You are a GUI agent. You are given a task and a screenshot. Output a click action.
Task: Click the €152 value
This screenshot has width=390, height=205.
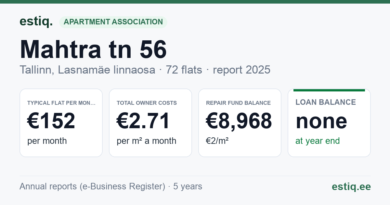click(x=51, y=121)
